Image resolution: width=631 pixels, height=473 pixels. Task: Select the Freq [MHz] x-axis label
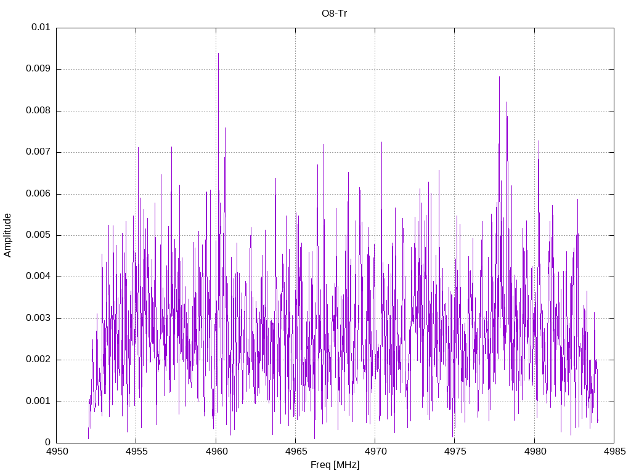pos(335,465)
